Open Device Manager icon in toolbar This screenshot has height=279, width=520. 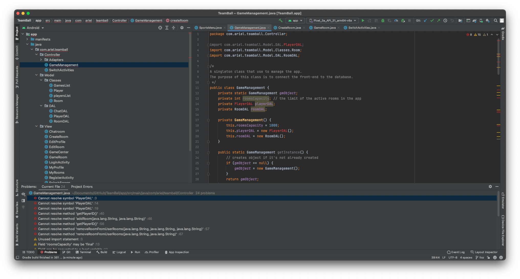pos(481,20)
